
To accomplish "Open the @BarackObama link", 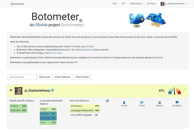I will pos(84,50).
